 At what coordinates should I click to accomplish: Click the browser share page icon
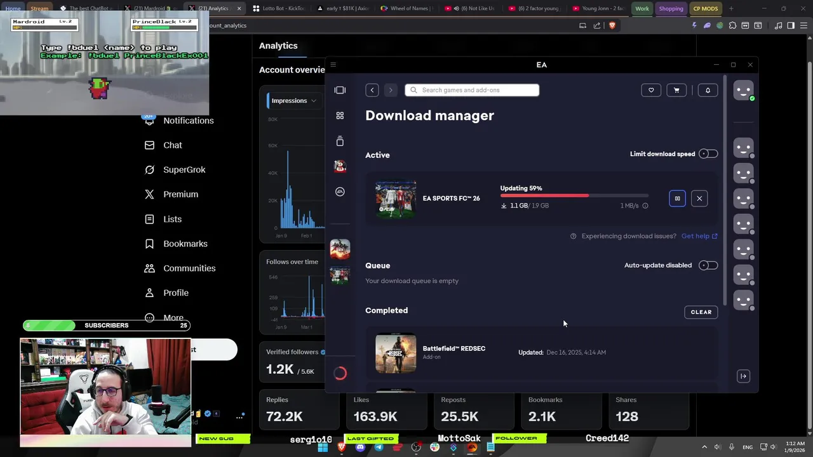(597, 25)
